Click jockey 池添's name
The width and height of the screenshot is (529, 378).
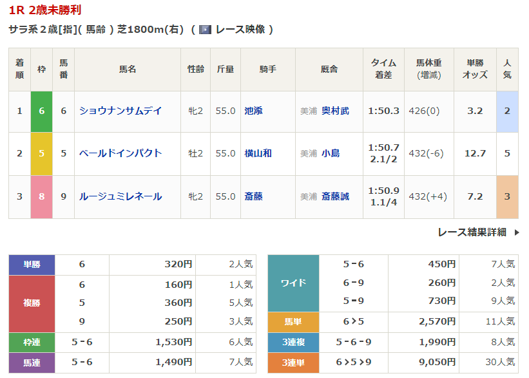[x=253, y=111]
